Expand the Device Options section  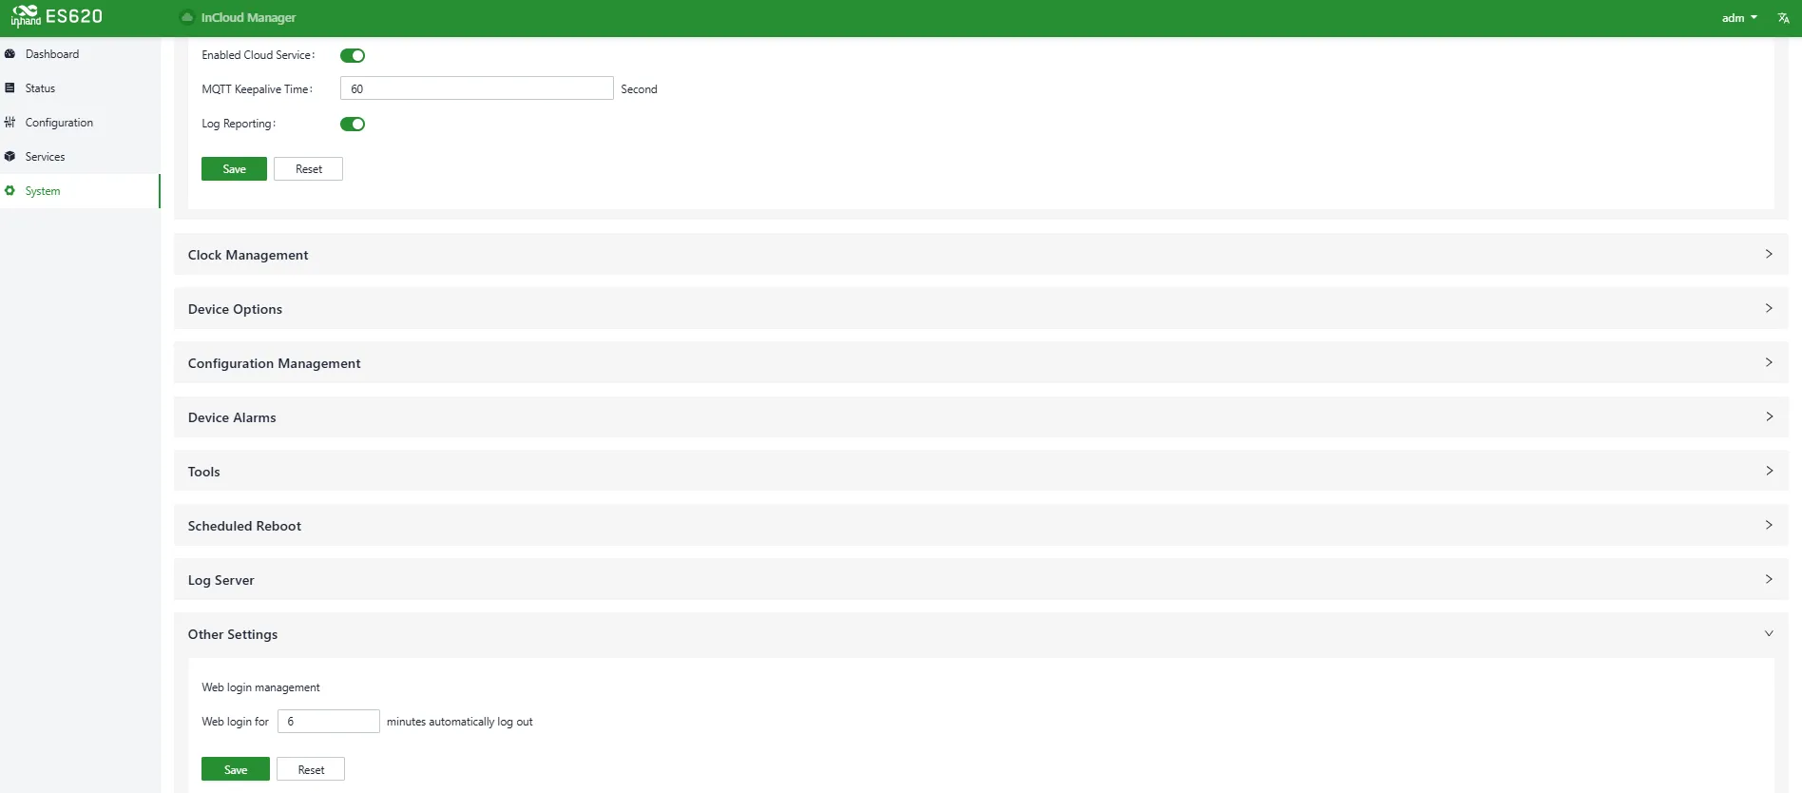(x=981, y=309)
